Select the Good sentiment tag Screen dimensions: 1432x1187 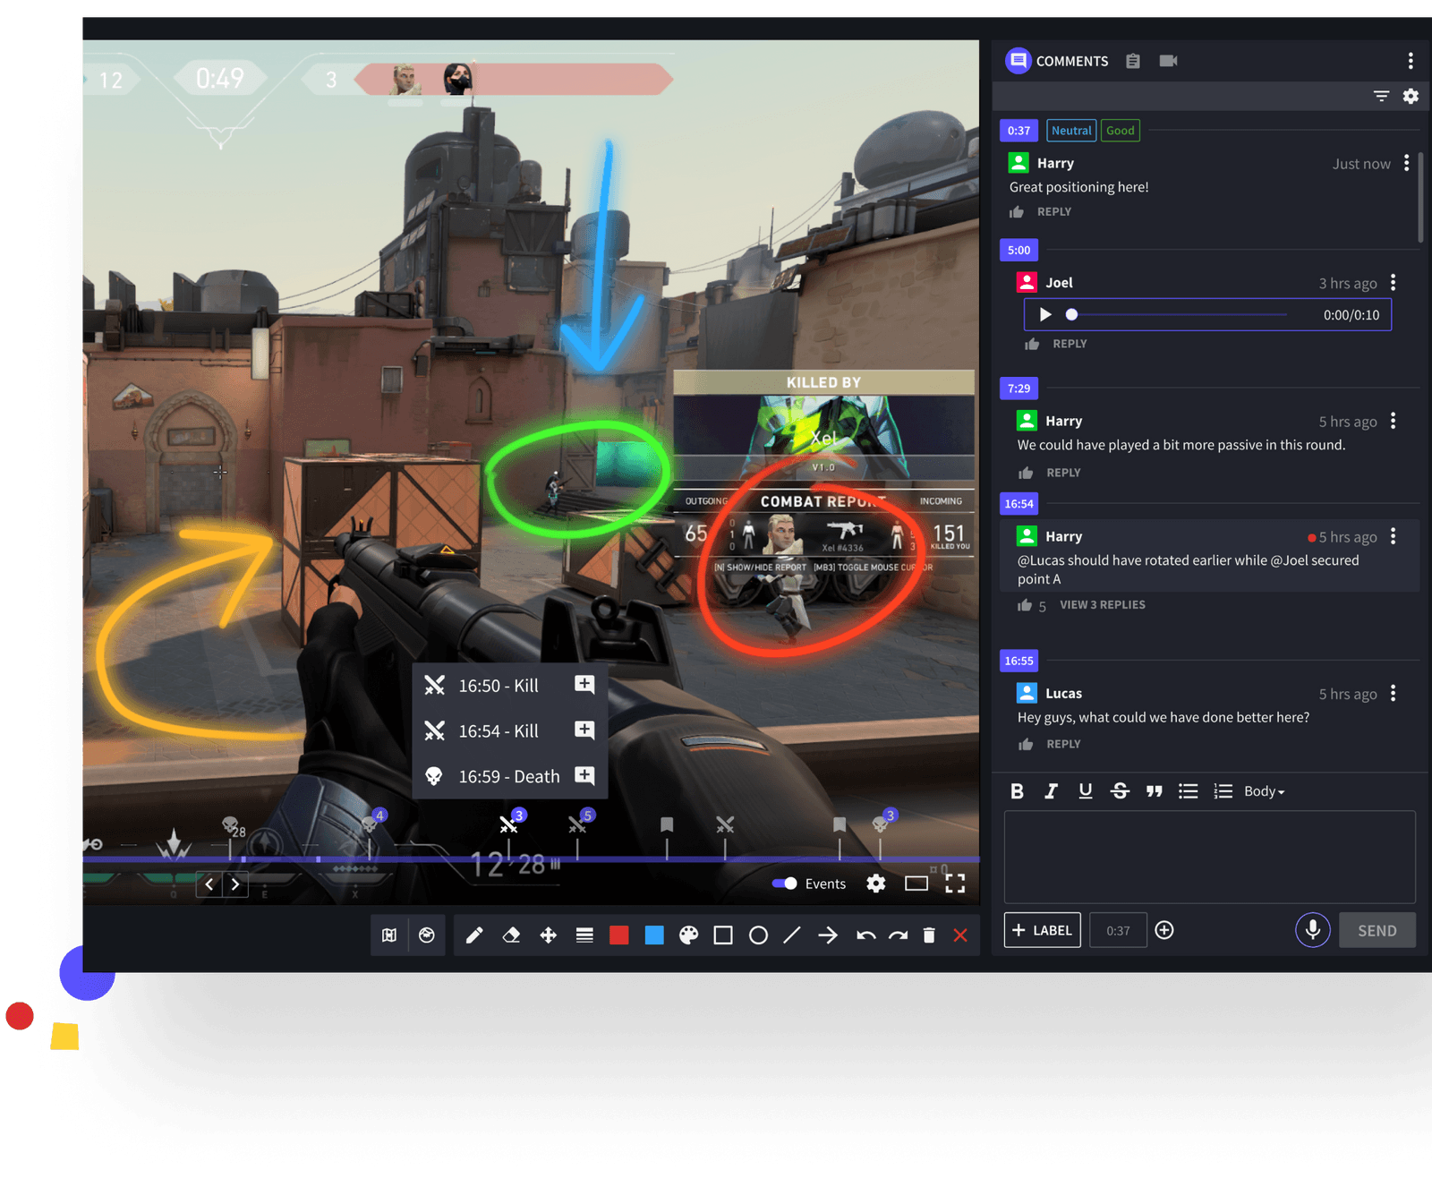[1120, 130]
